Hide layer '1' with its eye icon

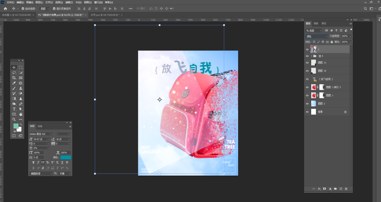pyautogui.click(x=307, y=49)
